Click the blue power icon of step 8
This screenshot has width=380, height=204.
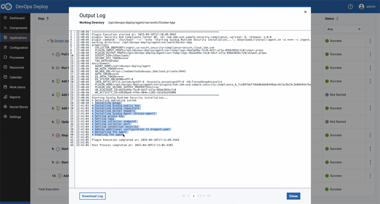[58, 149]
